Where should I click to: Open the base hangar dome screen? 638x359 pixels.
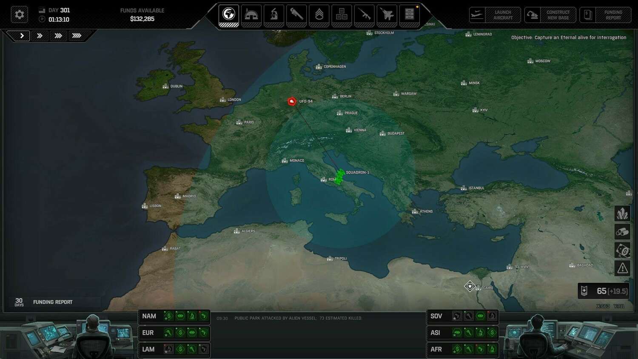point(251,15)
